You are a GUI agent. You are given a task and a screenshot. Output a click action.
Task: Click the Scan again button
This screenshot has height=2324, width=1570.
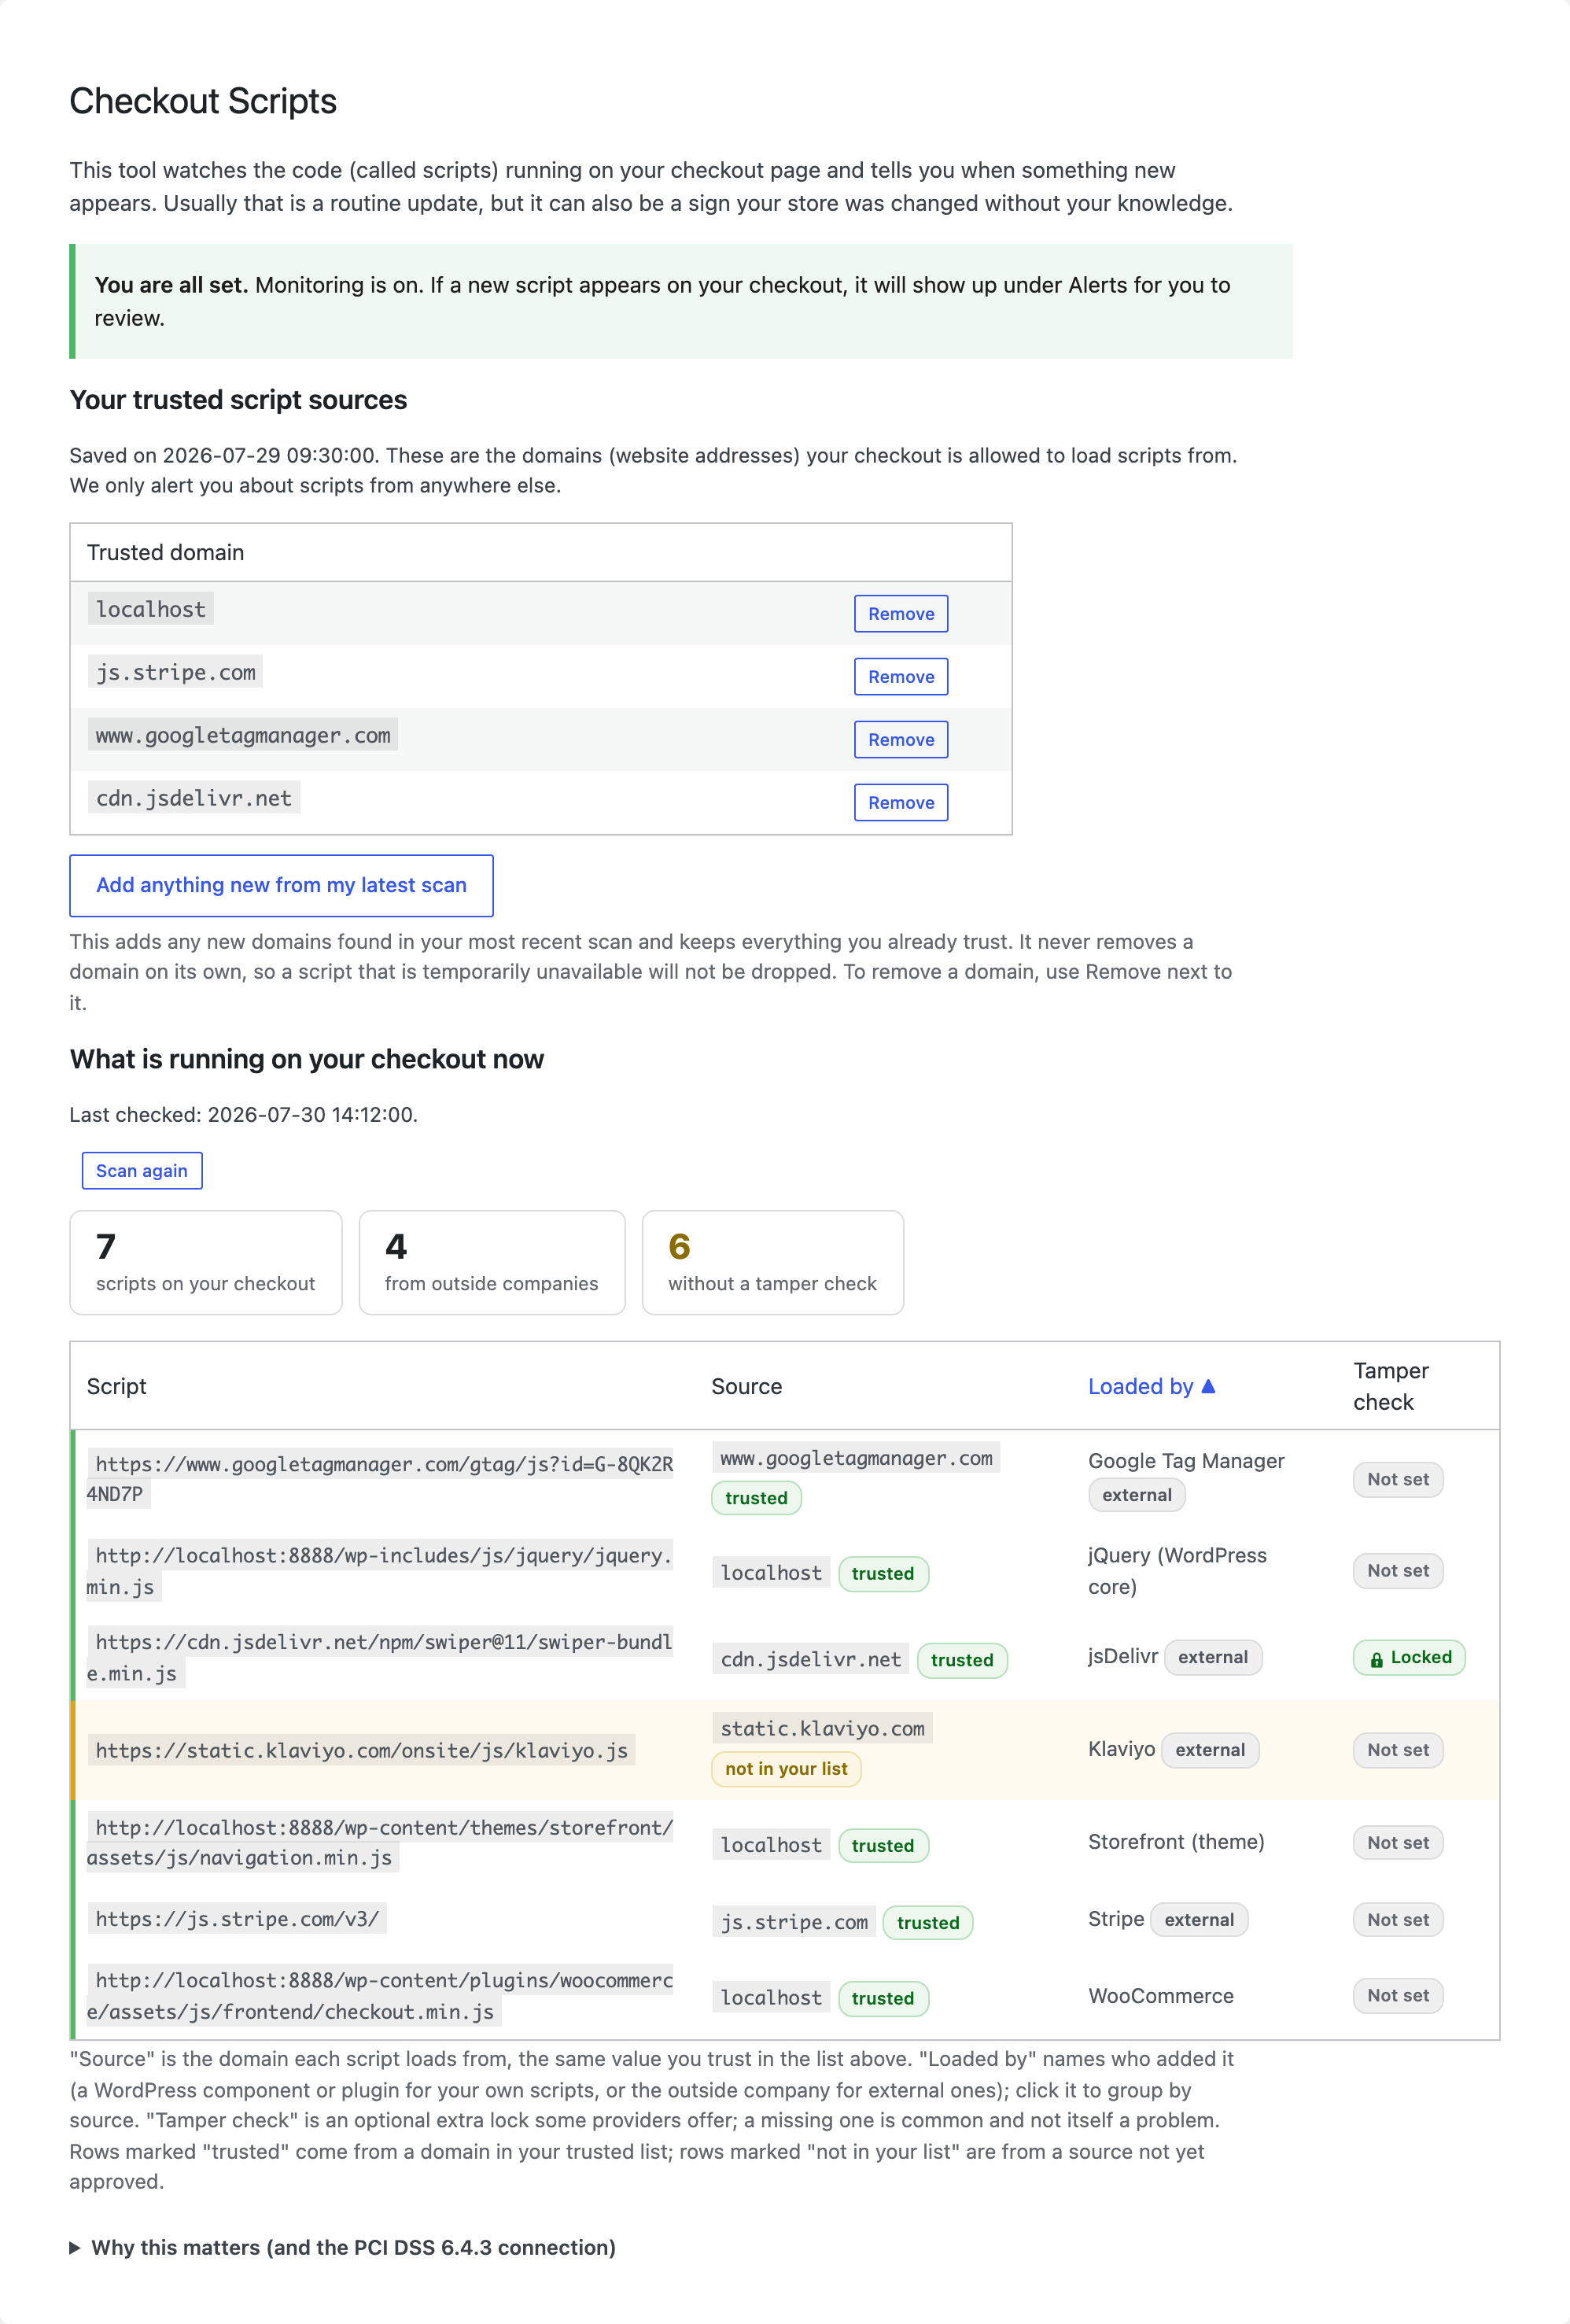pyautogui.click(x=142, y=1171)
